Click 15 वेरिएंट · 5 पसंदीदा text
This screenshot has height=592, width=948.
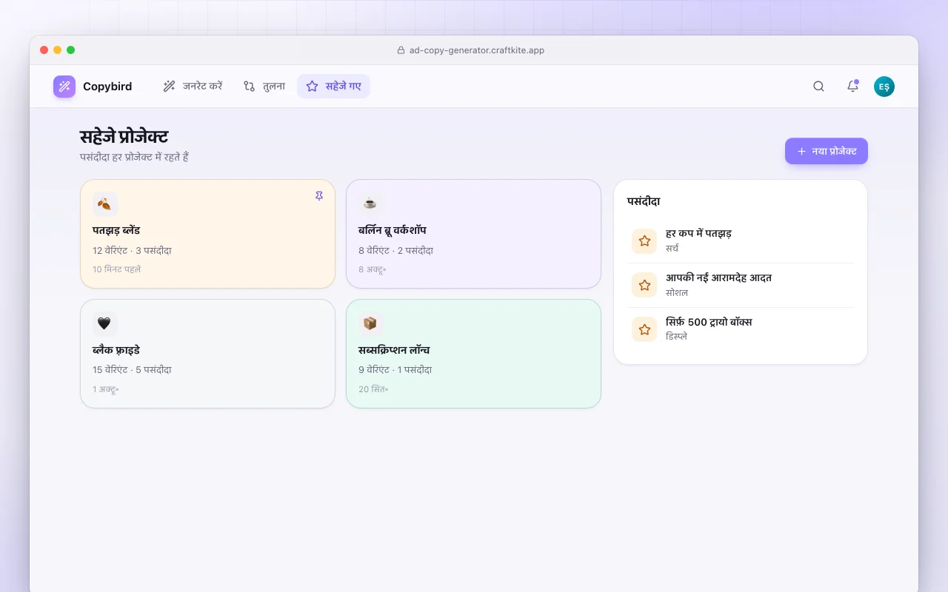point(133,370)
